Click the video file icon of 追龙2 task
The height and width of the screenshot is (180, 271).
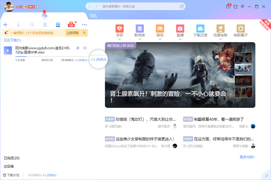pos(8,51)
